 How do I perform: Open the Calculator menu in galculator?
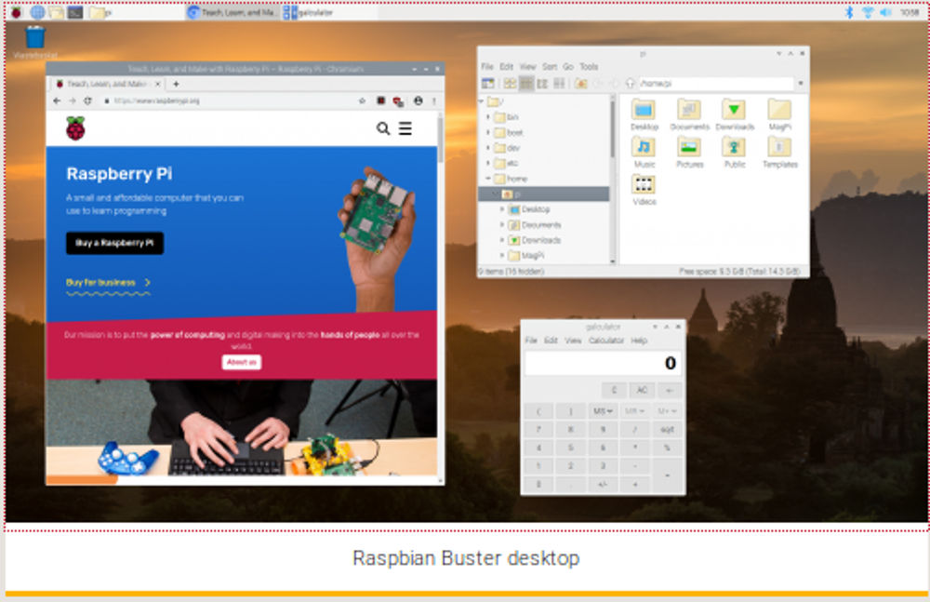(x=606, y=341)
